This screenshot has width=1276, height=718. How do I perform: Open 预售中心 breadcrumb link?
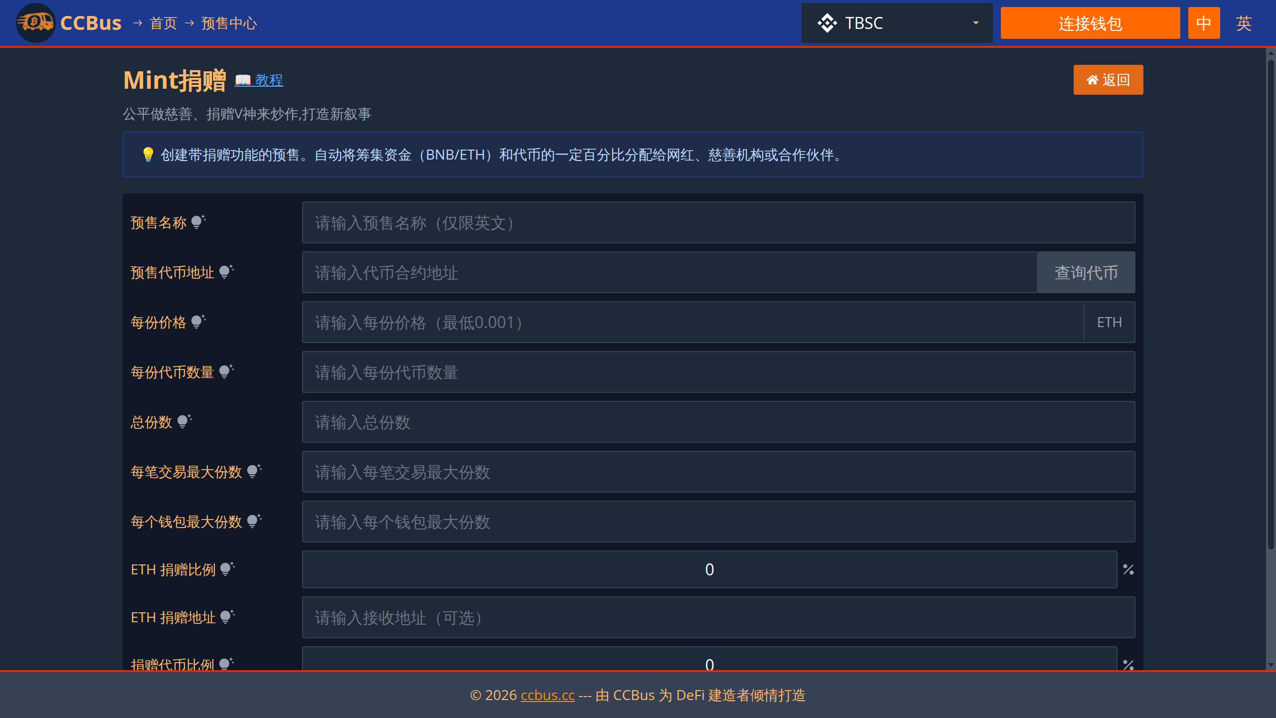point(229,23)
